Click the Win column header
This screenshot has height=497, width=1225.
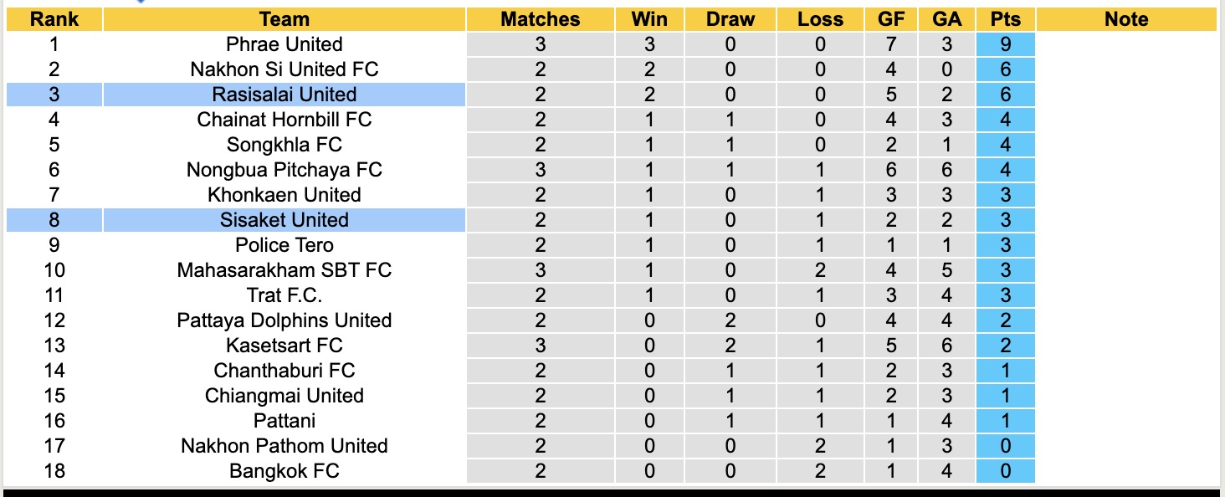[649, 19]
